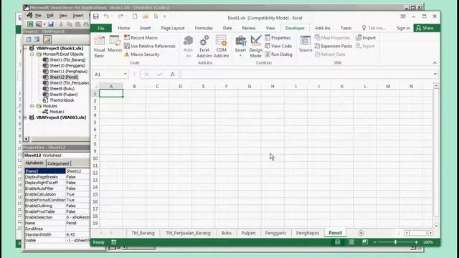Save workbook via Quick Access save icon
Viewport: 459px width, 258px height.
(95, 16)
